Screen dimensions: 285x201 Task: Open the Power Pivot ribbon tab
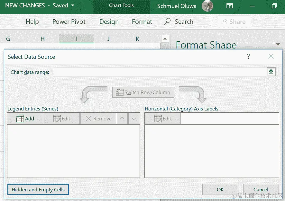tap(69, 22)
